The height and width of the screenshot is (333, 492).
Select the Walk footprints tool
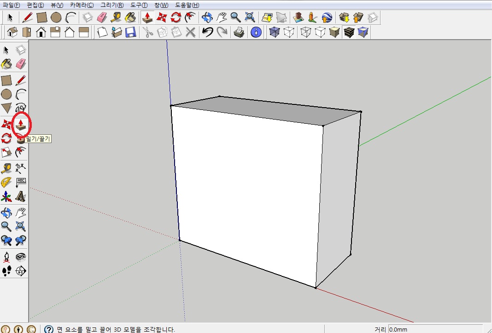point(6,271)
